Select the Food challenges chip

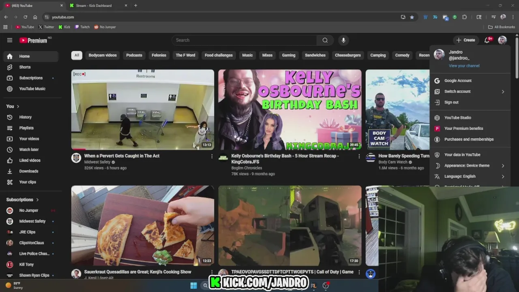click(219, 55)
